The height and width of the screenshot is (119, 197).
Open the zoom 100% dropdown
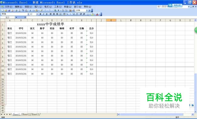87,10
